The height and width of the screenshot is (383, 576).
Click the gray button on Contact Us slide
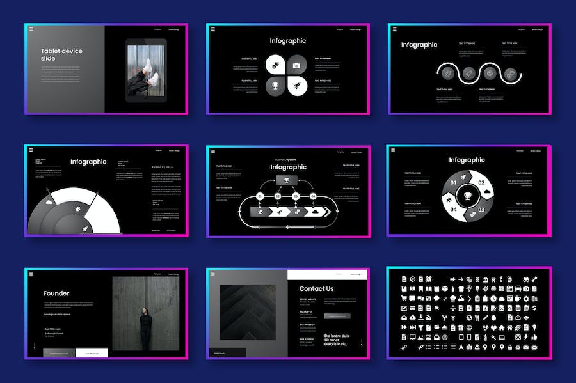[x=337, y=315]
